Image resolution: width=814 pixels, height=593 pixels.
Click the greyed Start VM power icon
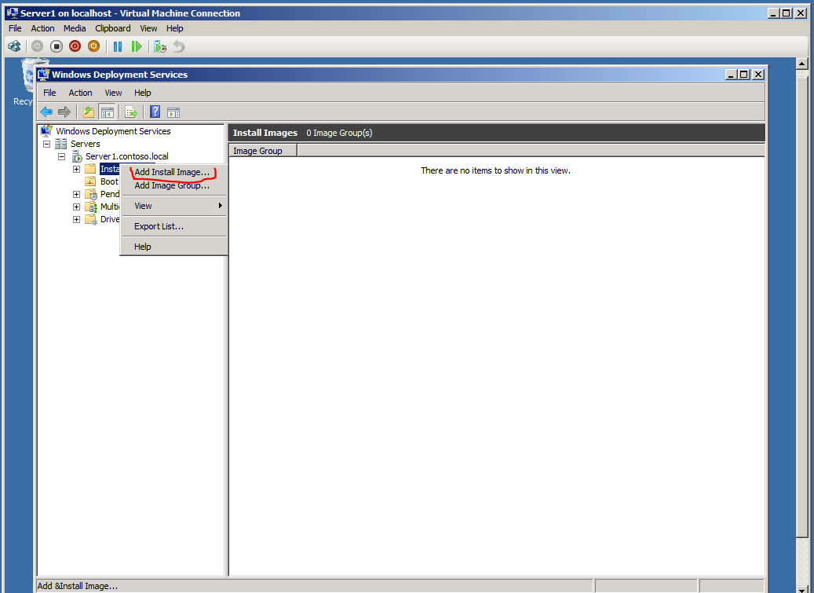click(37, 47)
